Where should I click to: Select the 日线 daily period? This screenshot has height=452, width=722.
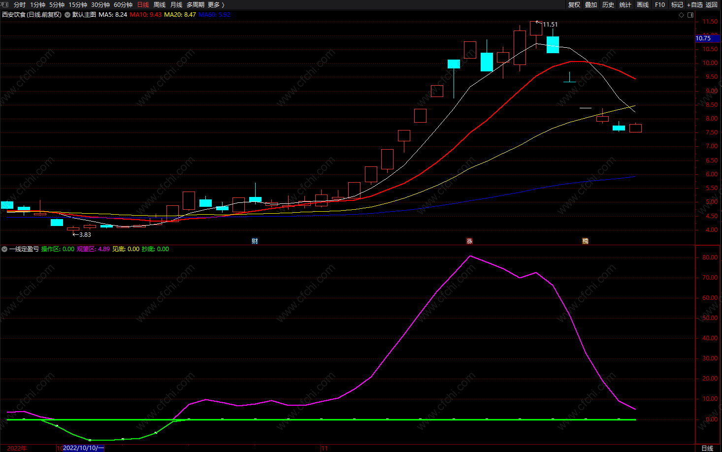click(143, 4)
